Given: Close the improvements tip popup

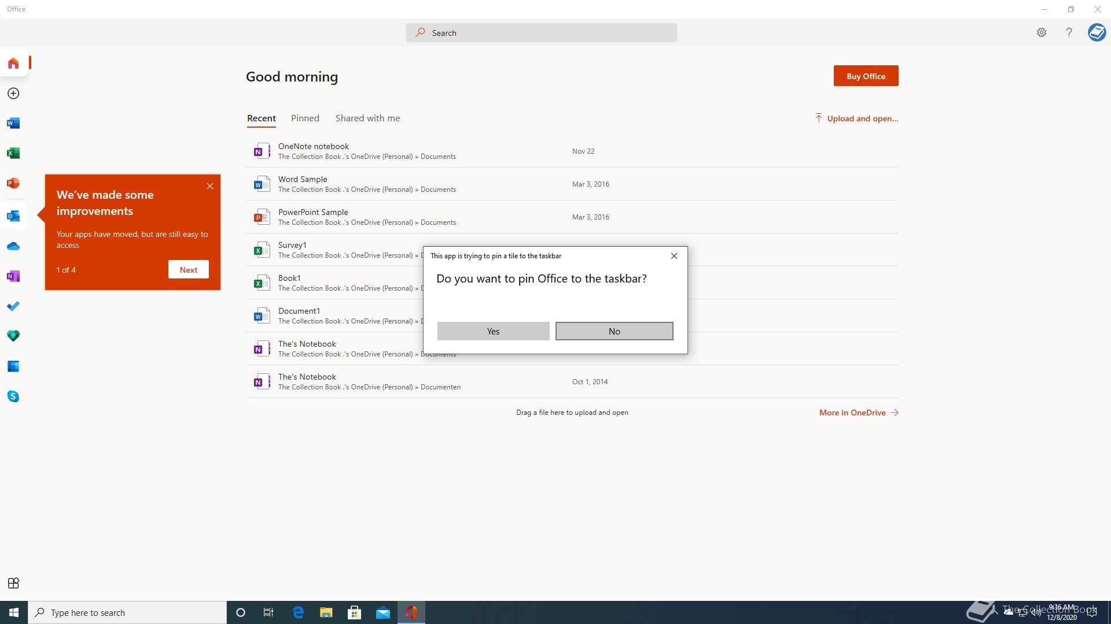Looking at the screenshot, I should 210,186.
